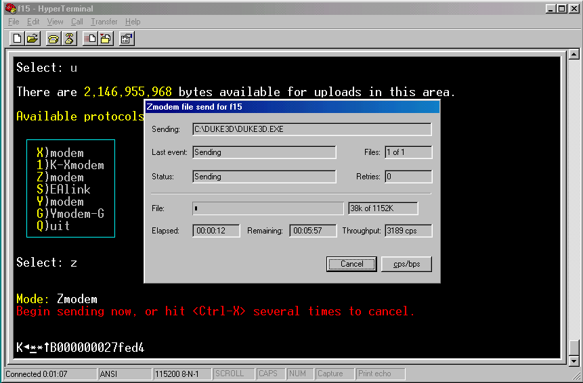Click the G)Ymodem-G protocol text

[70, 214]
